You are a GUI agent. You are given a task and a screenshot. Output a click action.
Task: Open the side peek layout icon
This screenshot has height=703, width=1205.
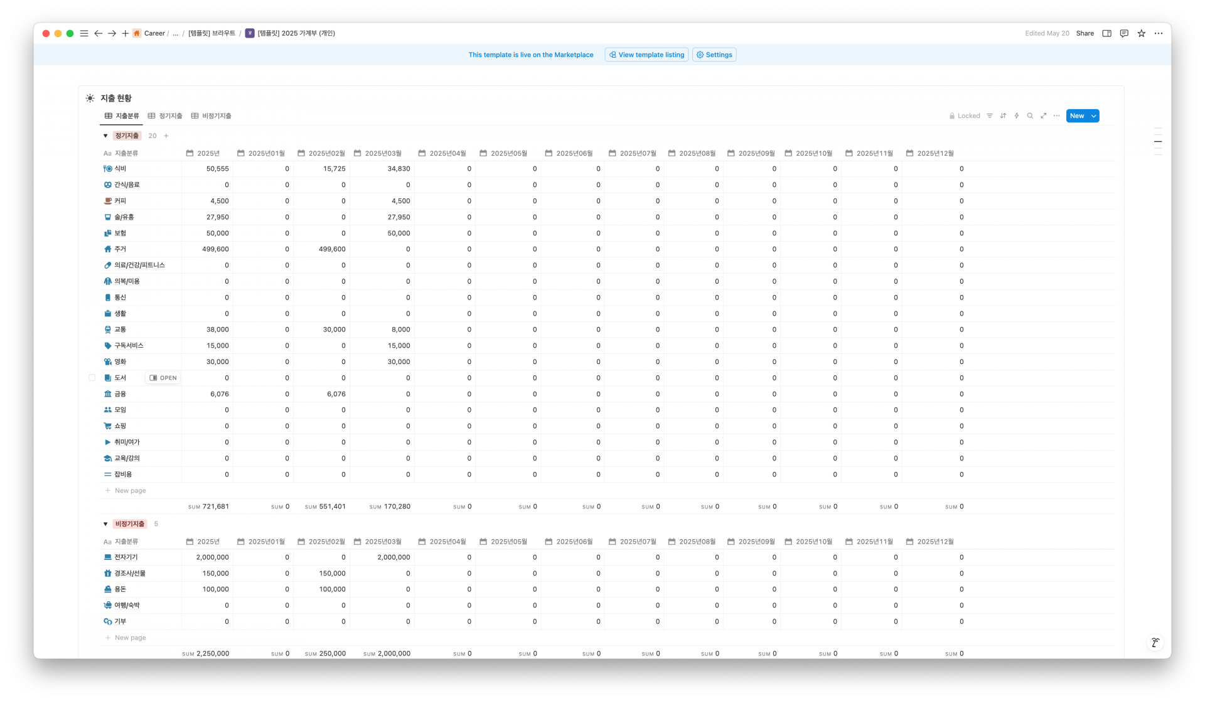point(1106,33)
